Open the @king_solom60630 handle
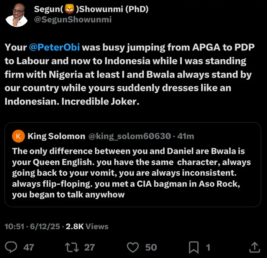 (x=129, y=136)
